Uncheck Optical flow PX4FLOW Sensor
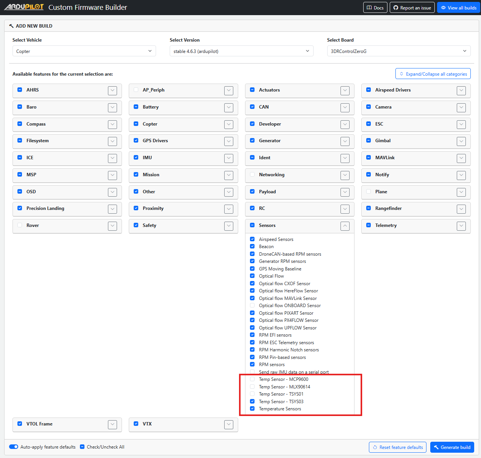This screenshot has height=458, width=481. tap(252, 320)
